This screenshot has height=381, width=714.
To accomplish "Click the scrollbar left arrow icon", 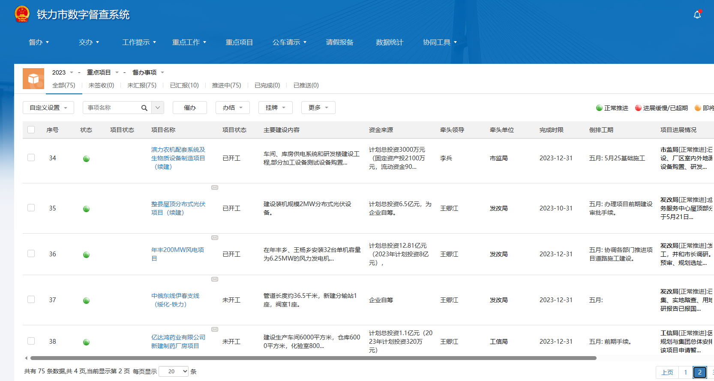I will click(26, 358).
